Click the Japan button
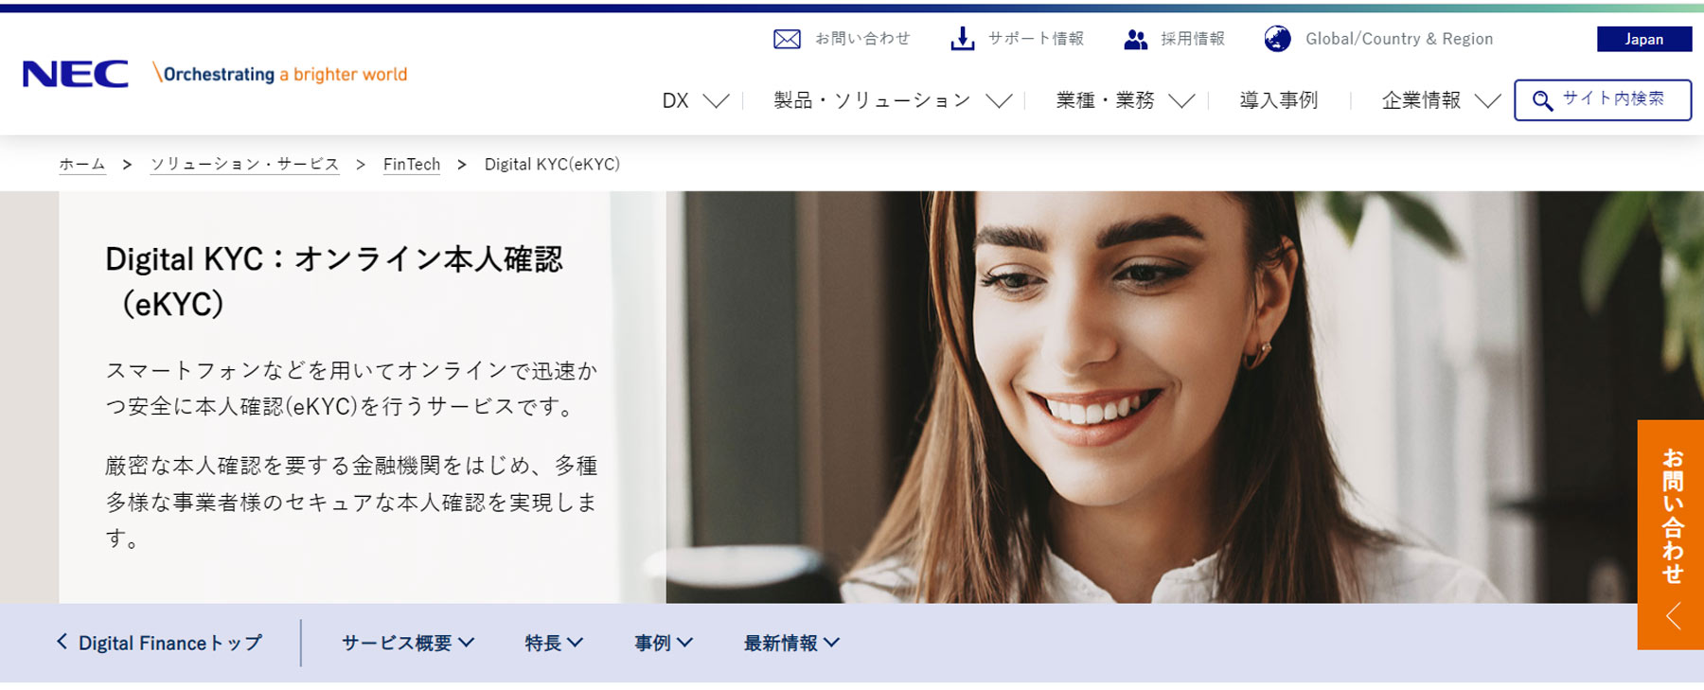 tap(1644, 39)
